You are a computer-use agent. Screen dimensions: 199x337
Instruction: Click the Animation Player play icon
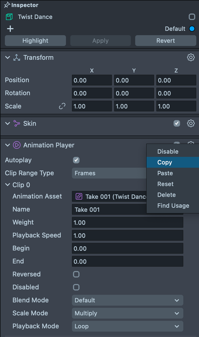[17, 145]
